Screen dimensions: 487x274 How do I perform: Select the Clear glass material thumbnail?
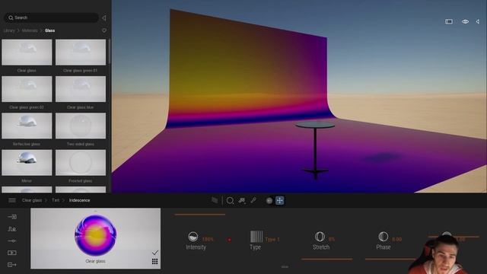coord(27,53)
